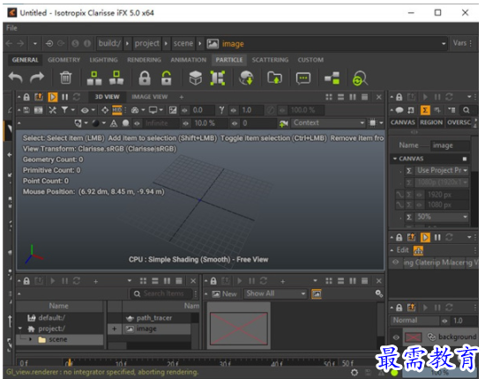Open the path bar history dropdown
Screen dimensions: 485x386
444,44
